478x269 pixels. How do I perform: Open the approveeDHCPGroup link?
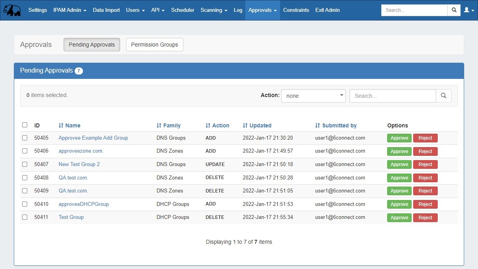84,204
